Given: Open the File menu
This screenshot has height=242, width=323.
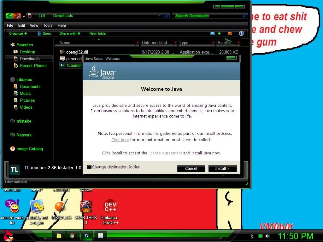Looking at the screenshot, I should 10,25.
